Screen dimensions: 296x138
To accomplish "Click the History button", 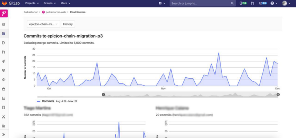I will click(x=68, y=24).
